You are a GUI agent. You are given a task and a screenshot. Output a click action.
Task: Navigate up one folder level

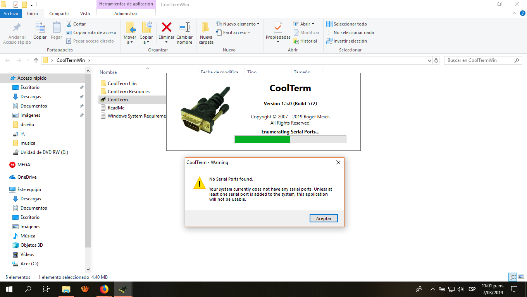click(36, 60)
